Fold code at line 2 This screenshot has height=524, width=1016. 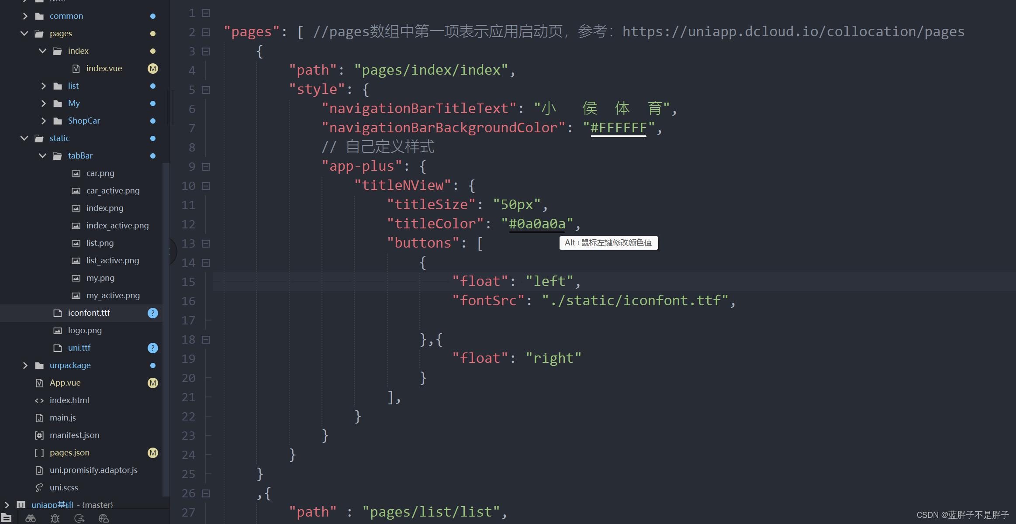(206, 32)
